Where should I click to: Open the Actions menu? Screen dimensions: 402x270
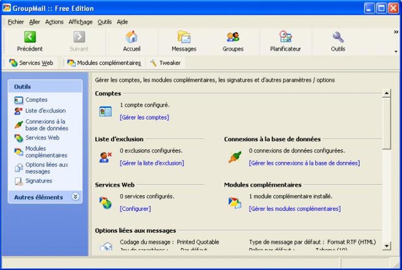pos(54,22)
